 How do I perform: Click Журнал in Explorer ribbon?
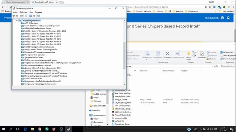pos(211,59)
